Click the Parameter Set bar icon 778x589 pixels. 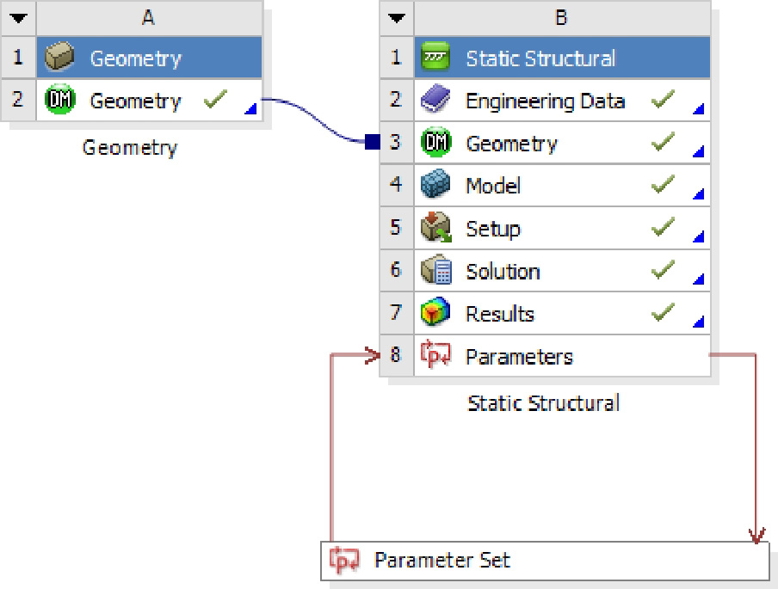pos(344,561)
